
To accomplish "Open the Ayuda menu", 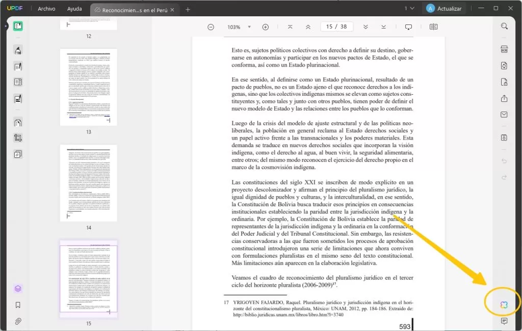I will click(74, 9).
